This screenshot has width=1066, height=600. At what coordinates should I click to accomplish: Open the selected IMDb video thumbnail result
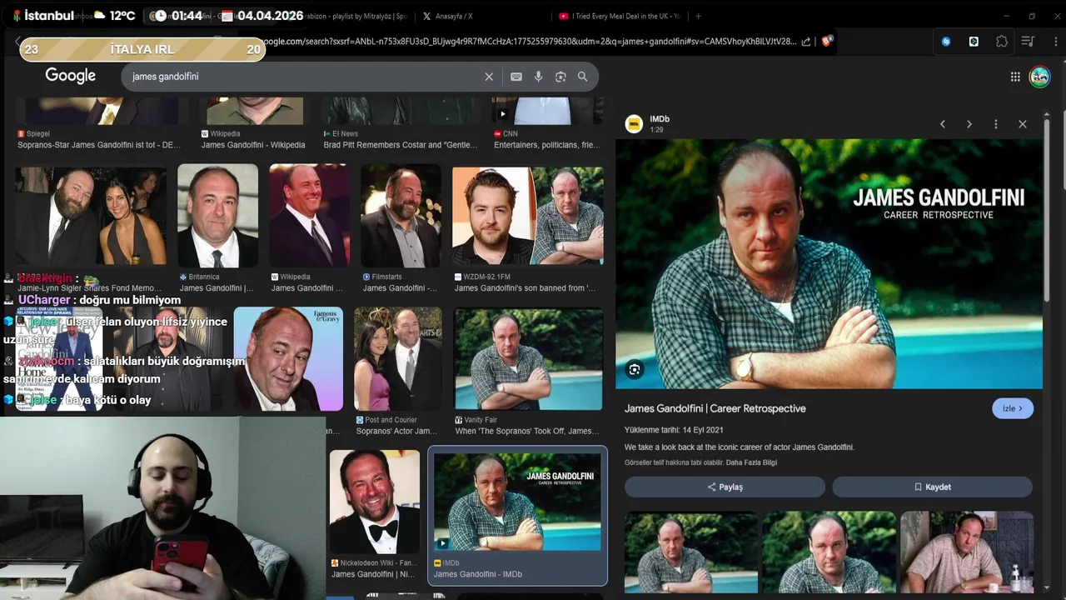coord(517,502)
